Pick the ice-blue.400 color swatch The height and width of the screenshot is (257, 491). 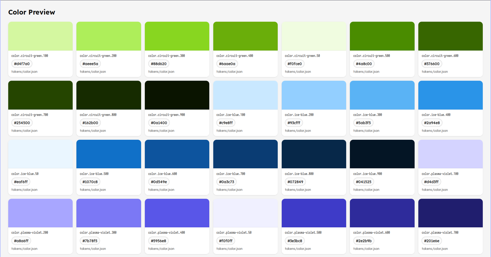point(450,95)
